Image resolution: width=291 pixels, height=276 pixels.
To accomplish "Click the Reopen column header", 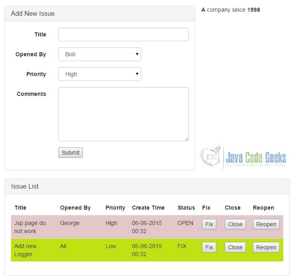I will click(x=263, y=208).
